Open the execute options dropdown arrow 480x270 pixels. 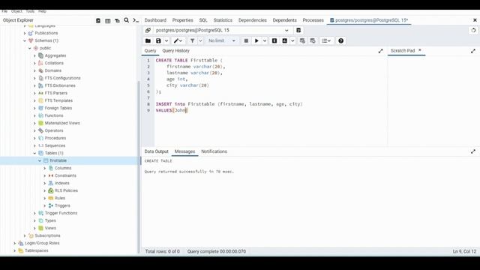coord(265,40)
